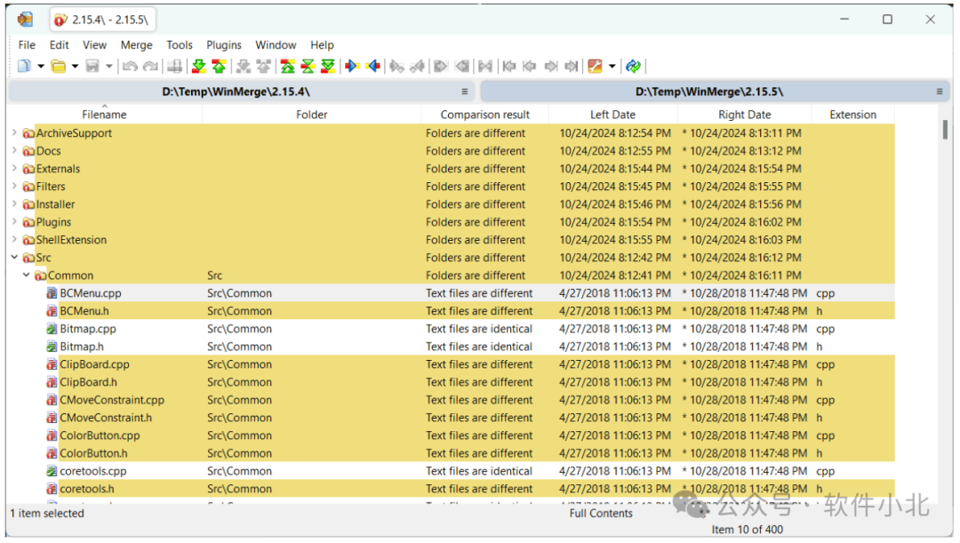Jump to First Difference icon

(x=288, y=66)
